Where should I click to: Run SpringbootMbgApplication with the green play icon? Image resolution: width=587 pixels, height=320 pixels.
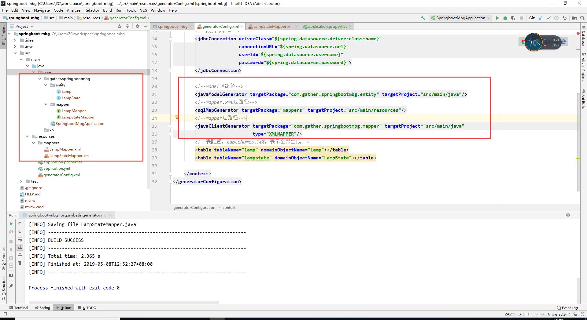click(497, 18)
